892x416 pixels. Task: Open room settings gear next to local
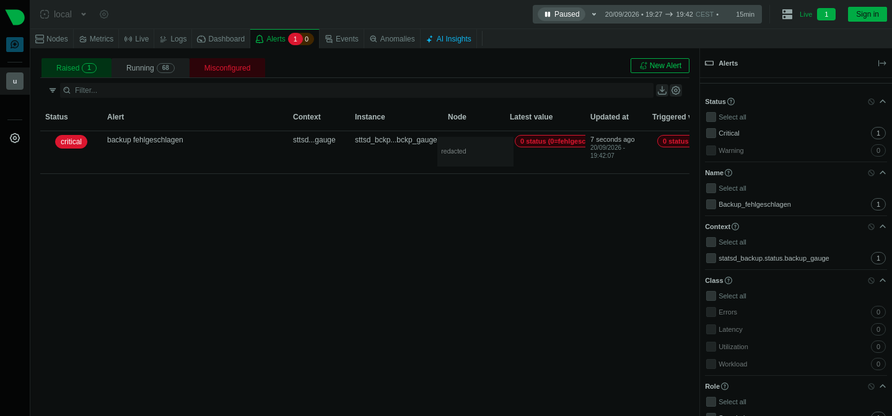[x=104, y=14]
